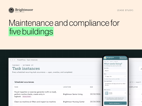Click 'Send to maintenance' button

115,103
